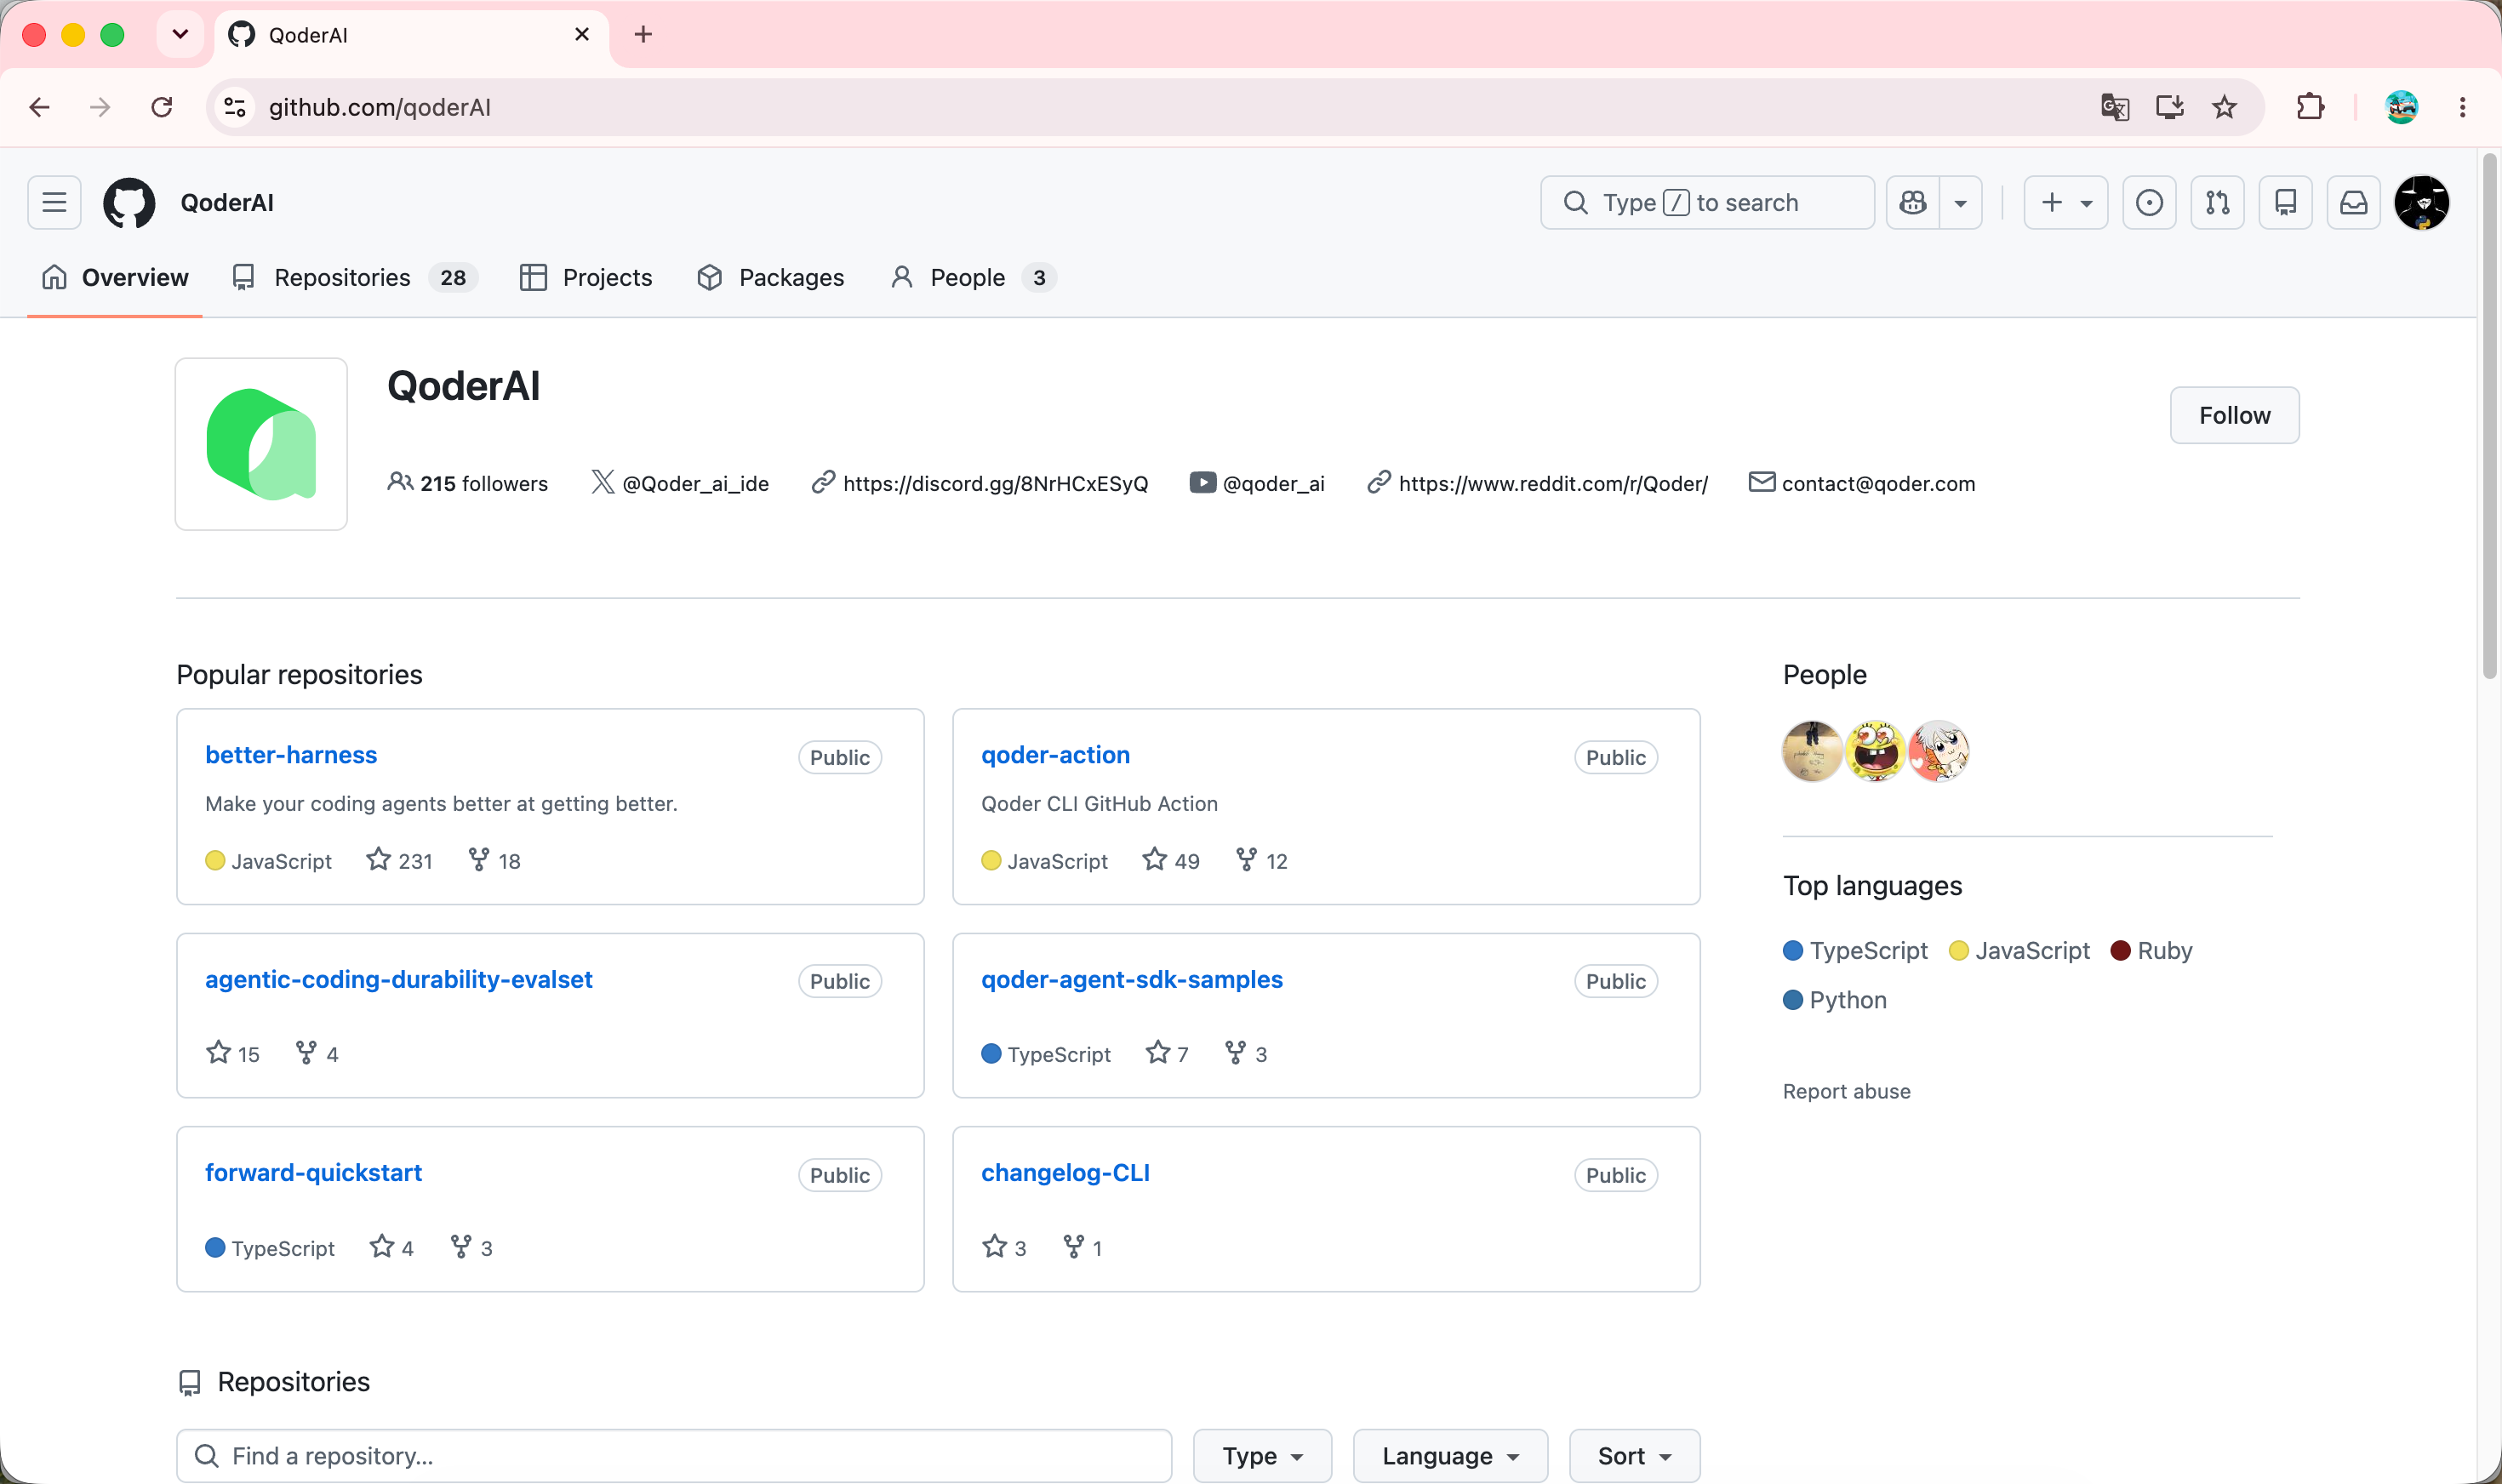This screenshot has width=2502, height=1484.
Task: View stars of agentic-coding-durability-evalset (15)
Action: pyautogui.click(x=233, y=1054)
